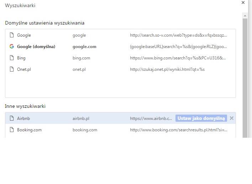Click the Booking.com searchresults URL
The width and height of the screenshot is (252, 184).
pyautogui.click(x=178, y=130)
